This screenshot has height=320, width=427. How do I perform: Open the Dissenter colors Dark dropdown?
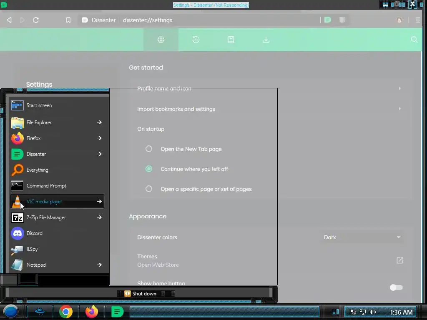362,237
